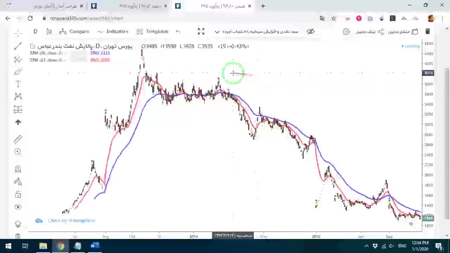Open the chart patterns tool

[x=18, y=97]
